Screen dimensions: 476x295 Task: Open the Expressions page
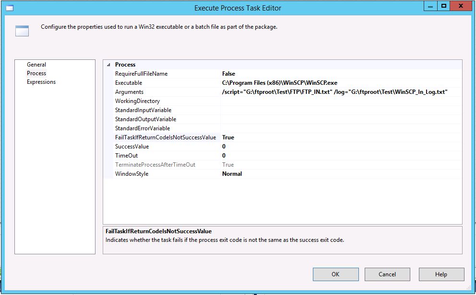[41, 82]
